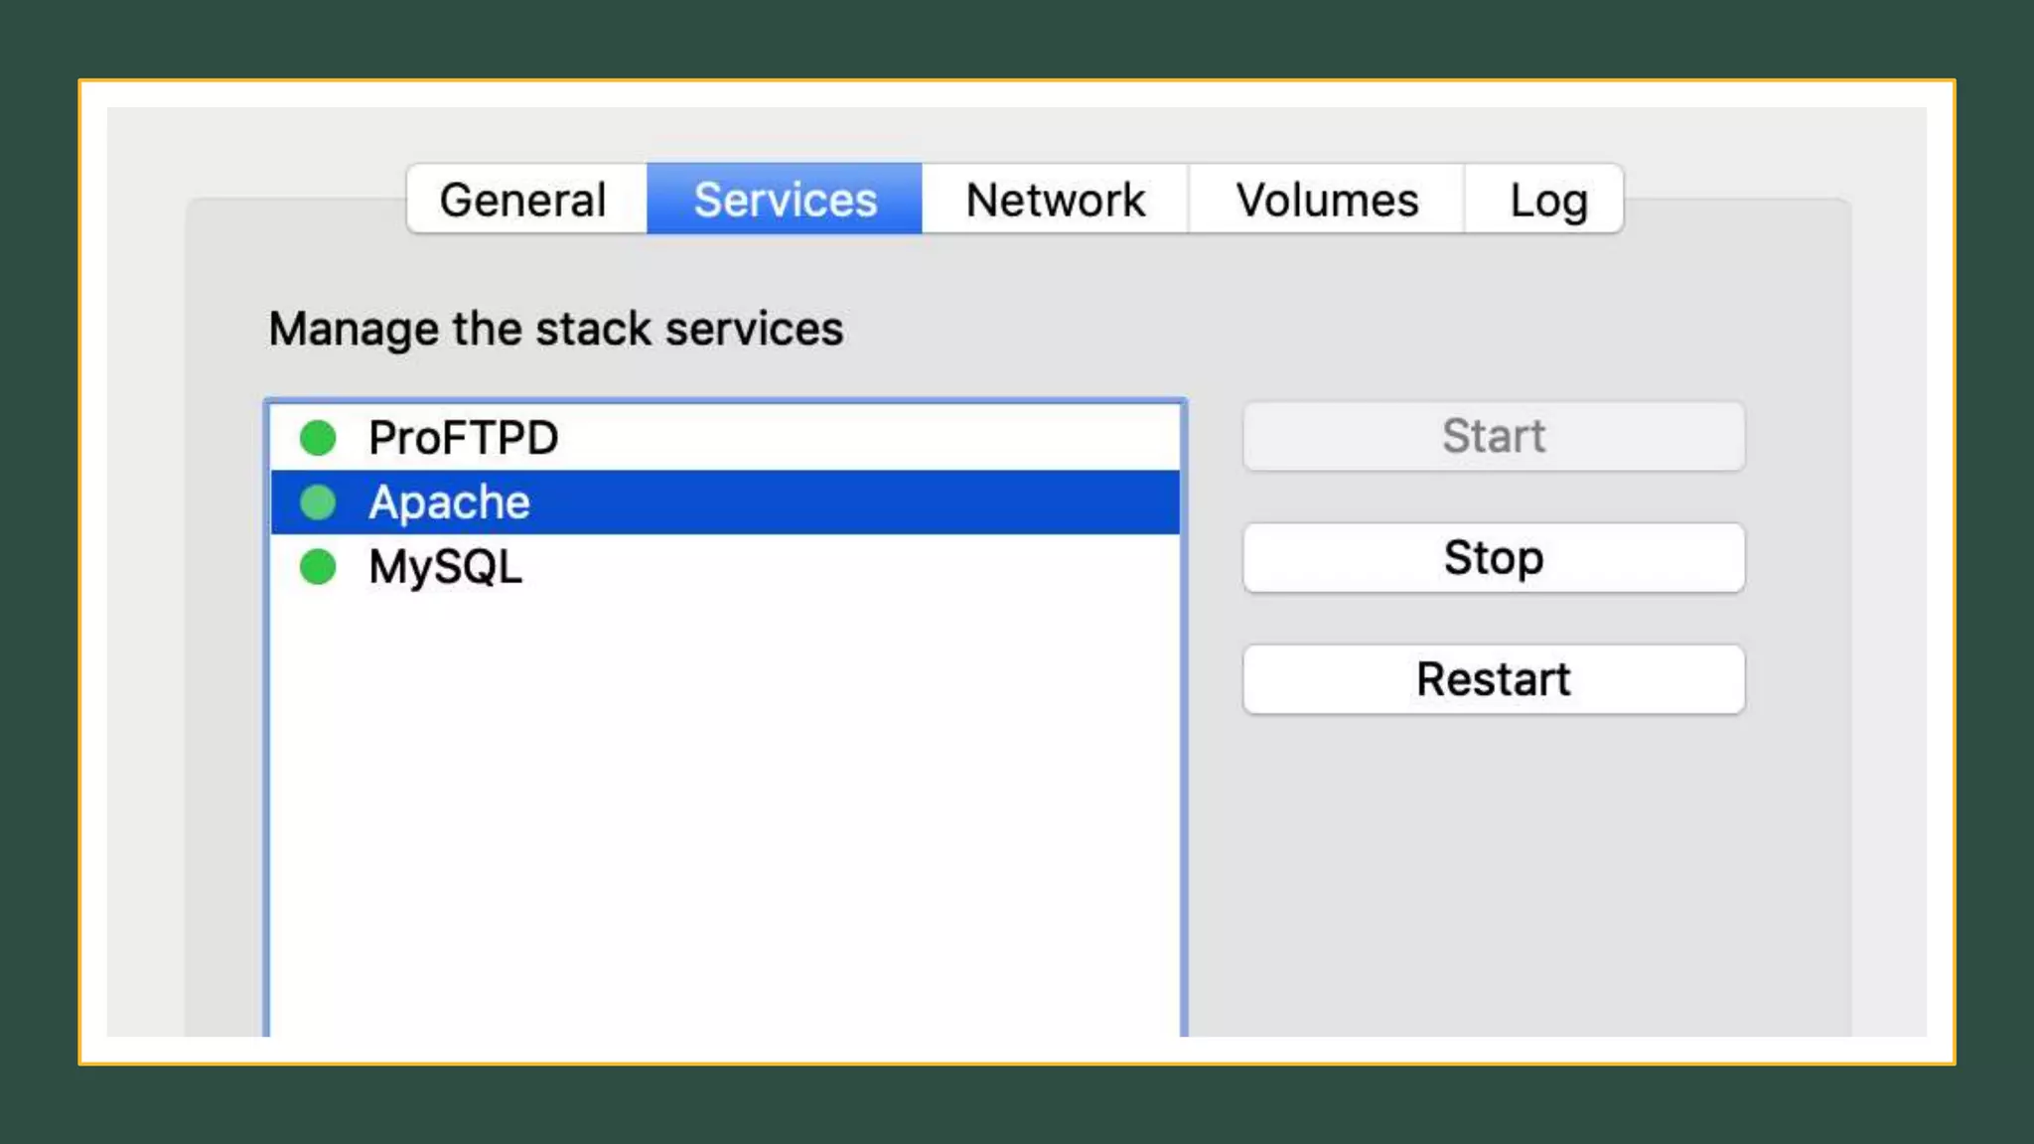Show the Log tab
This screenshot has height=1144, width=2034.
[x=1547, y=200]
